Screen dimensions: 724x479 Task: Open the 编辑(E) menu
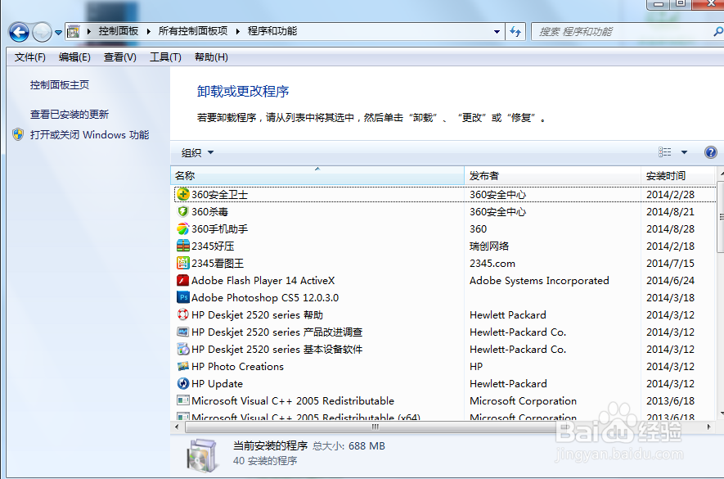click(x=74, y=56)
